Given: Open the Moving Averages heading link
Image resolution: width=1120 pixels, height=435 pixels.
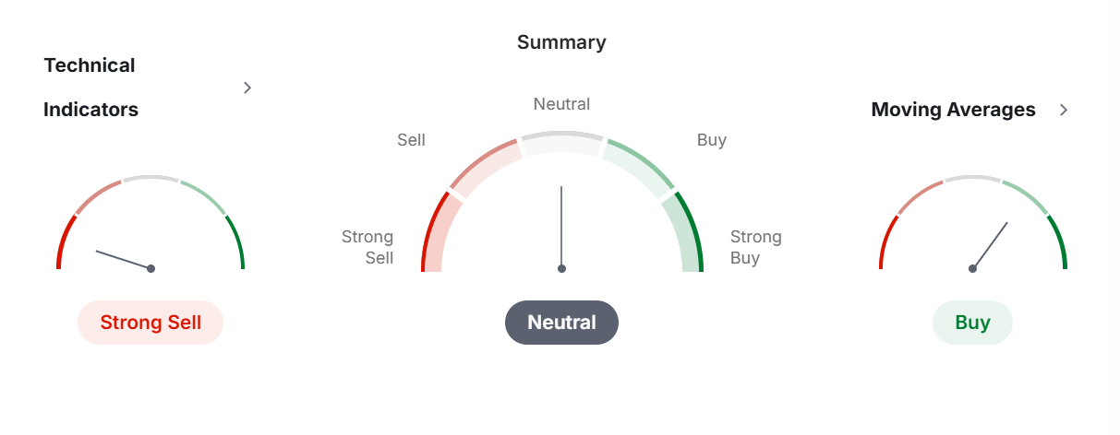Looking at the screenshot, I should 953,110.
